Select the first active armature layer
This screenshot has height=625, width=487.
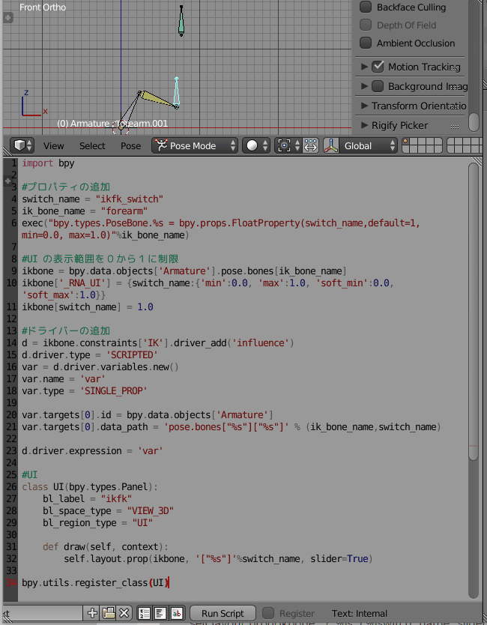(x=406, y=142)
